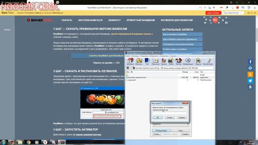Open the Избранное menu in WinRAR

click(x=154, y=56)
